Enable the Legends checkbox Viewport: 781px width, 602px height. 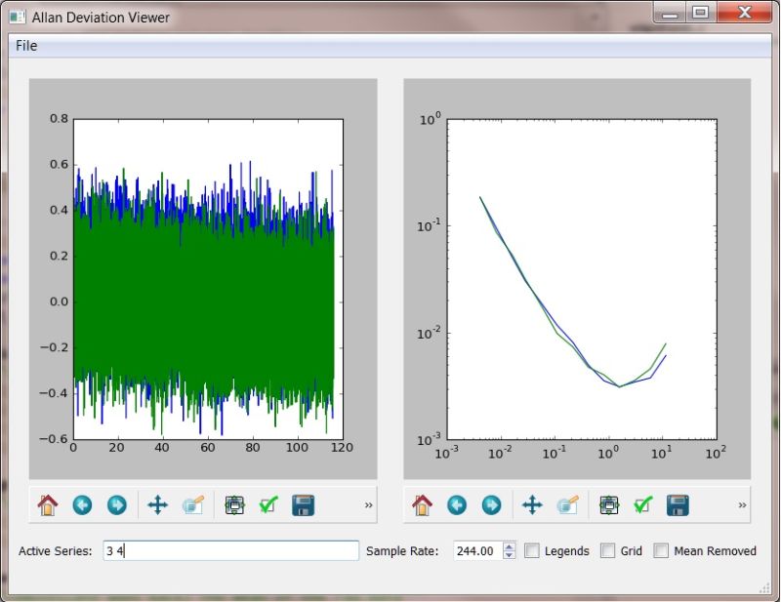click(x=532, y=550)
